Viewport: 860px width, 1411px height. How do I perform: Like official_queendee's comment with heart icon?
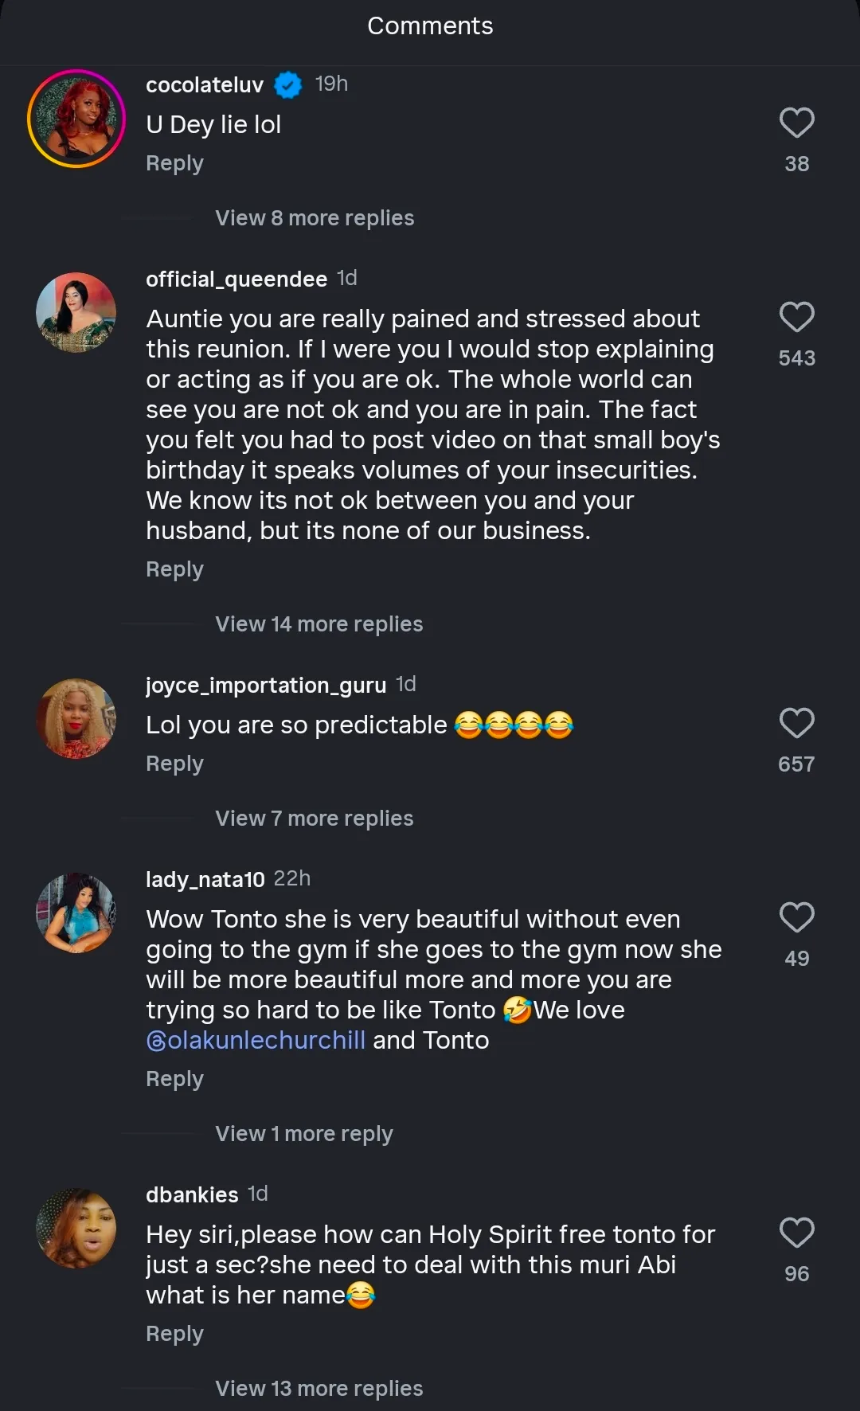[796, 318]
